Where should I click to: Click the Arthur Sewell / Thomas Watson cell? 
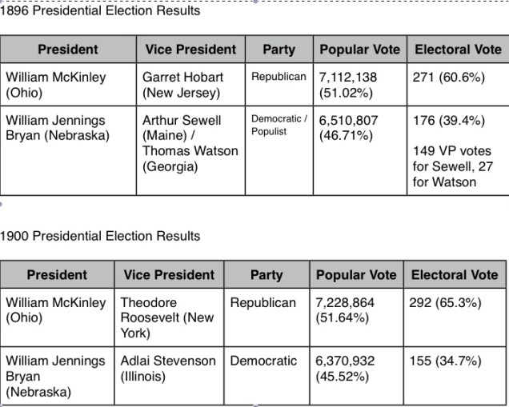(x=190, y=143)
